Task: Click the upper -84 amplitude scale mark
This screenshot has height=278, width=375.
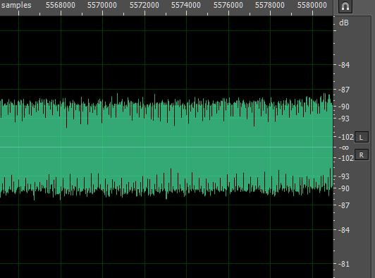Action: tap(344, 65)
